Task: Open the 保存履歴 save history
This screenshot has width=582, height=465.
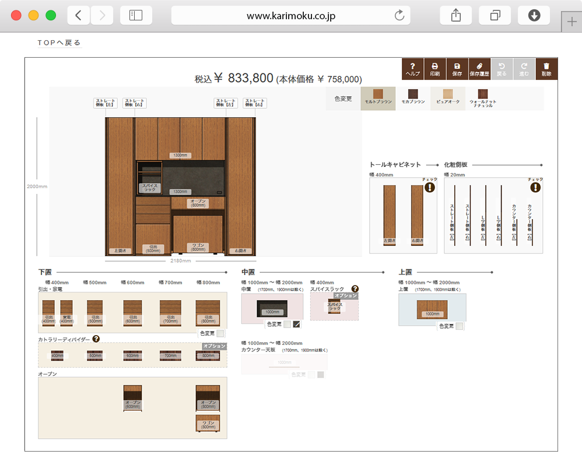Action: coord(479,69)
